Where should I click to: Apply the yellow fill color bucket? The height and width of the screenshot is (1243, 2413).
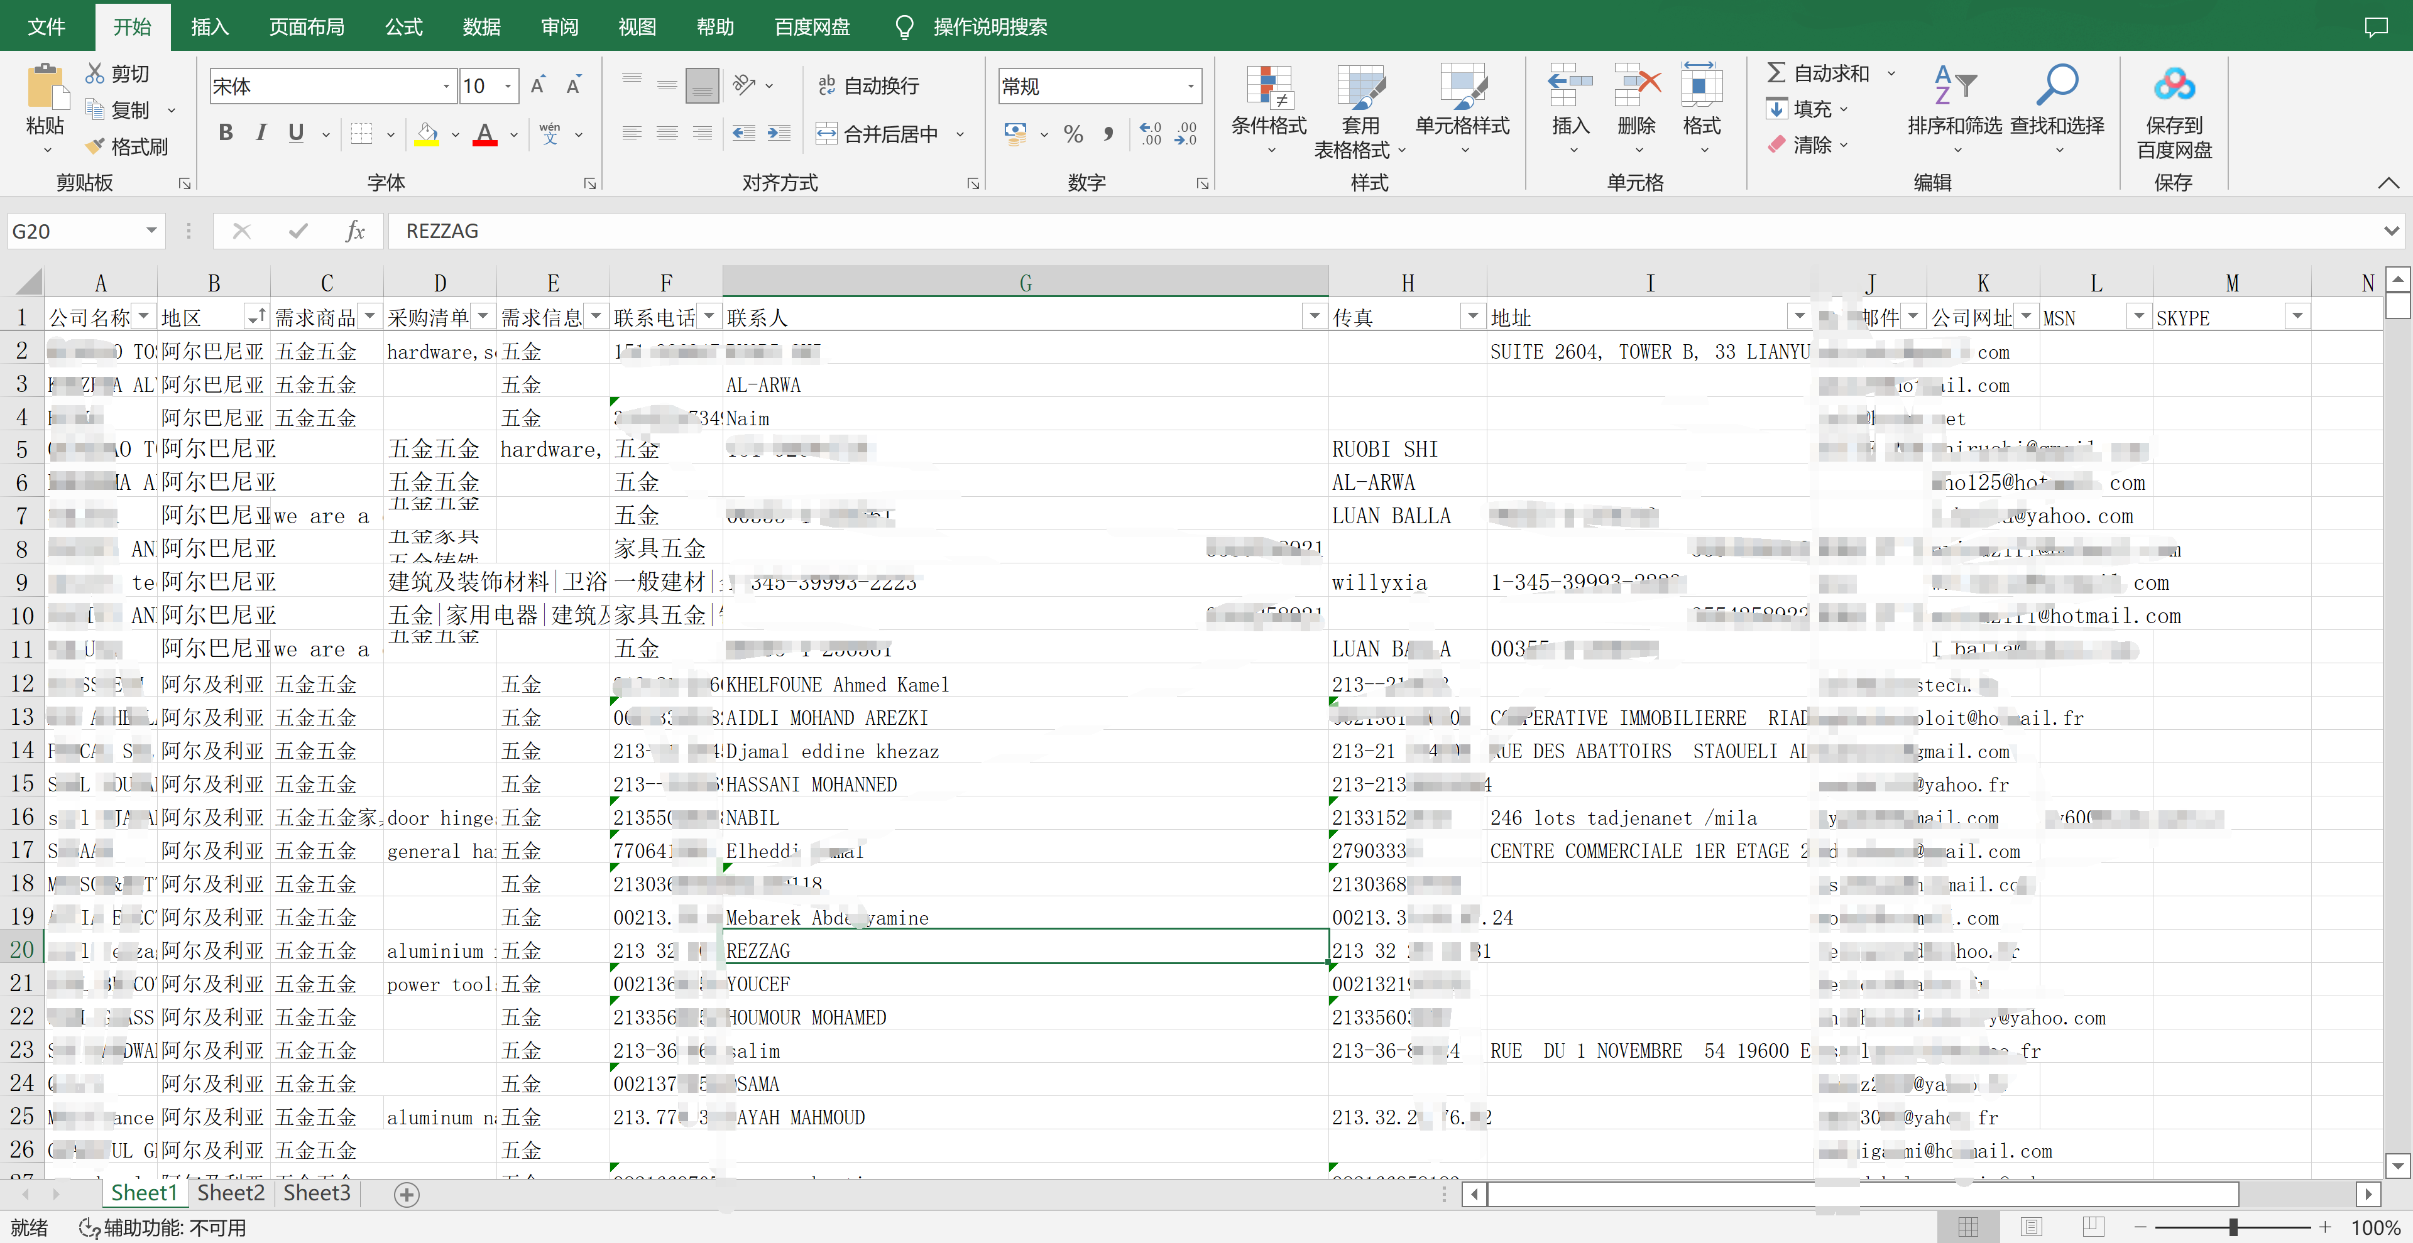point(427,134)
